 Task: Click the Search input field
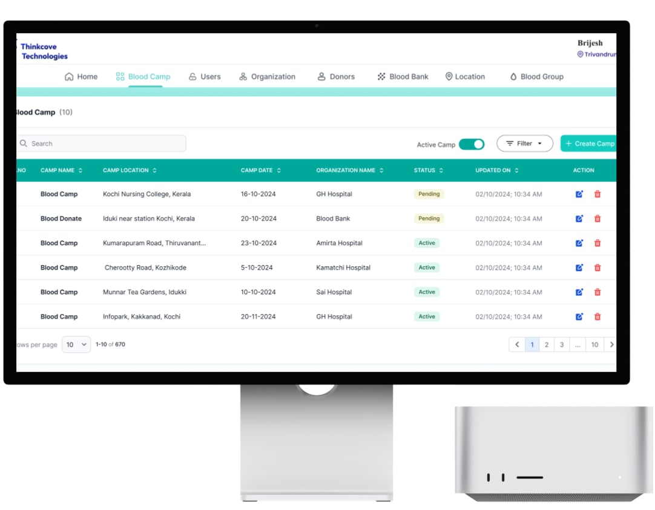pos(102,144)
